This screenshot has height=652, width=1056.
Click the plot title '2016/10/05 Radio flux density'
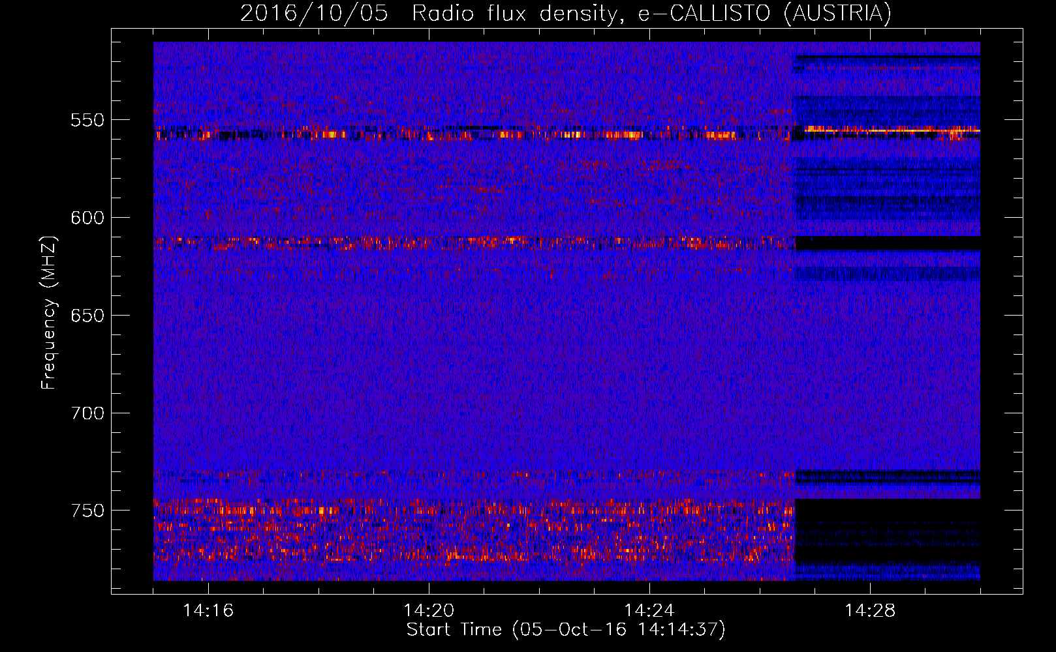[566, 13]
